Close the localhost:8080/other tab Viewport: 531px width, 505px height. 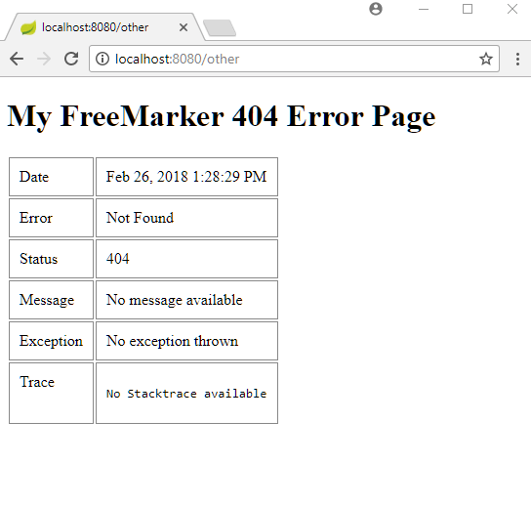tap(184, 27)
